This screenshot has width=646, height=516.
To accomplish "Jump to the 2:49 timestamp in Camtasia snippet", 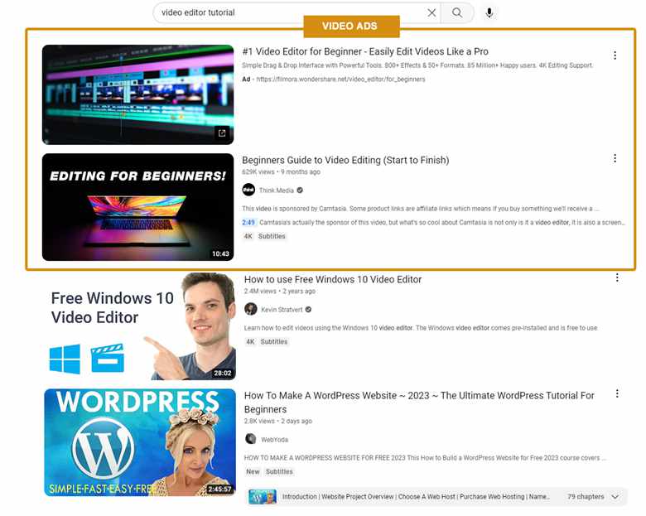I will pos(248,223).
